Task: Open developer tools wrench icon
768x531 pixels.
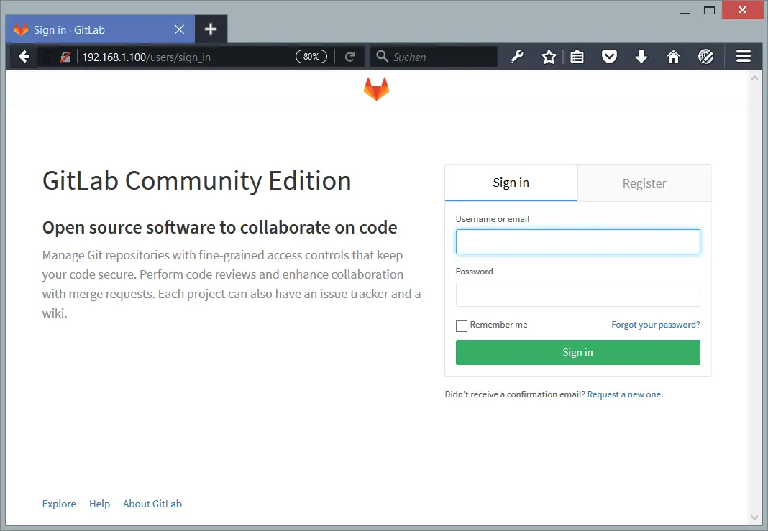Action: [x=517, y=57]
